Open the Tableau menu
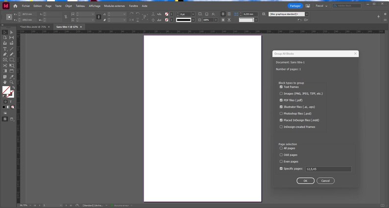Screen dimensions: 389x208 [x=80, y=6]
